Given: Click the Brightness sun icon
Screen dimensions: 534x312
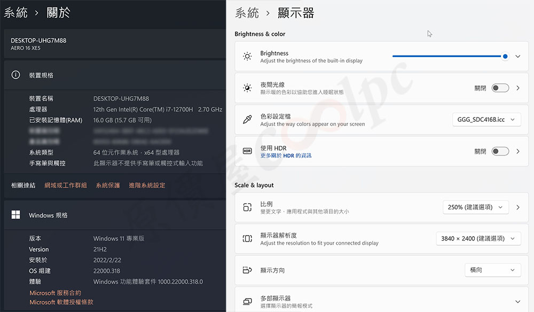Looking at the screenshot, I should tap(247, 57).
